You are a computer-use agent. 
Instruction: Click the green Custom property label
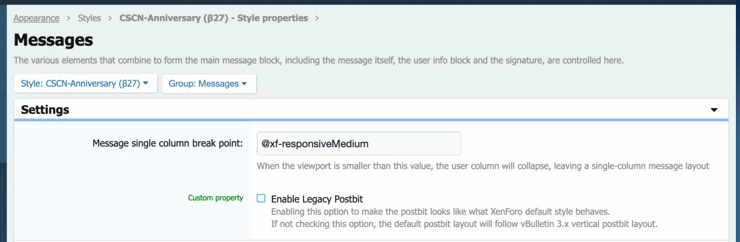[x=216, y=198]
